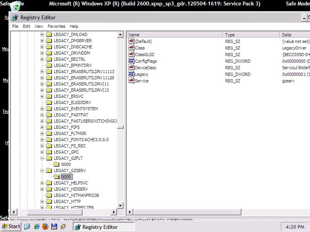Viewport: 310px width, 232px height.
Task: Select the LEGACY_ERASERUTILDRV11113 key
Action: click(84, 72)
